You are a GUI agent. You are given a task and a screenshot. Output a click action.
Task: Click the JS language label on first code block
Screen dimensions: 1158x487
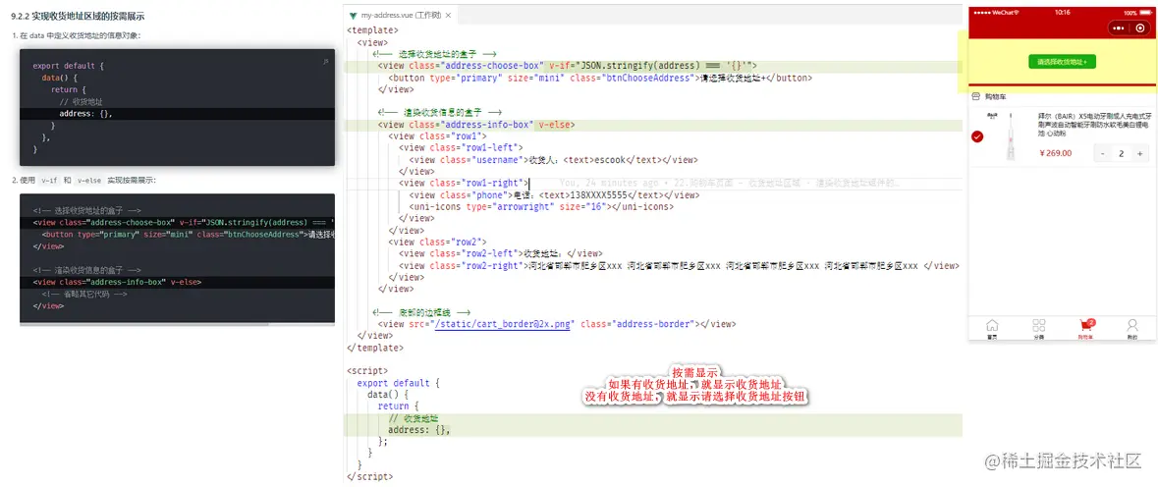[326, 62]
